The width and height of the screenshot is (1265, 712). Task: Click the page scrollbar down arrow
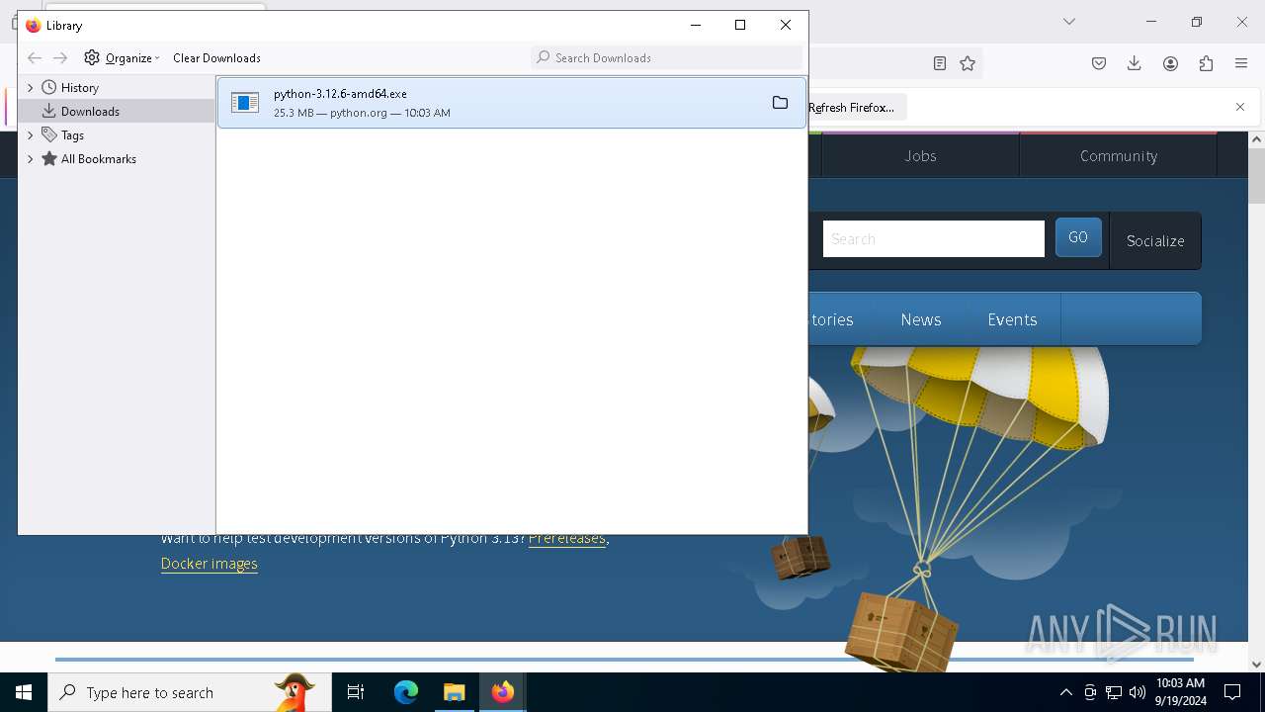point(1256,664)
